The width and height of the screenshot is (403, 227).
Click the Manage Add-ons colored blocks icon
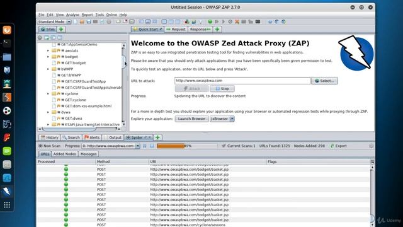point(187,22)
